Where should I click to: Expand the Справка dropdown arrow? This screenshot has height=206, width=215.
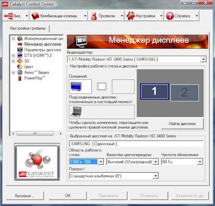(197, 16)
